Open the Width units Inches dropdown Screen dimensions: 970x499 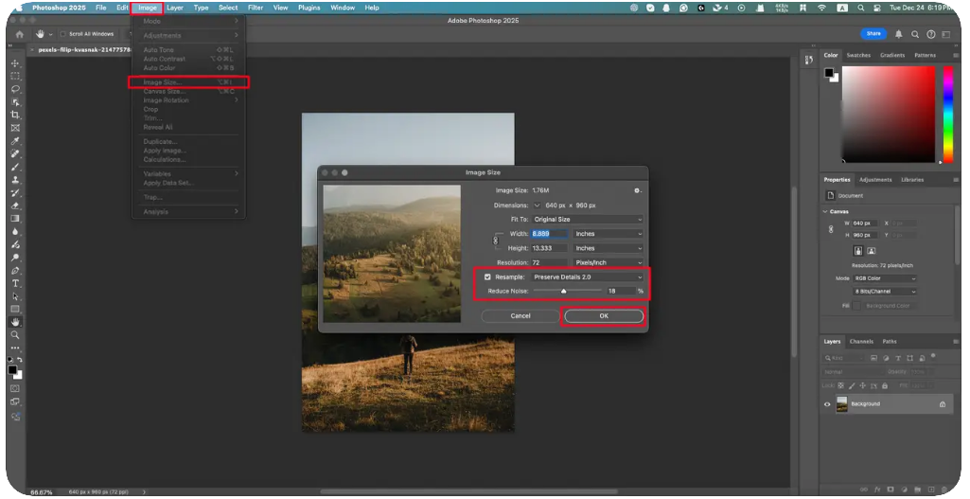tap(608, 233)
